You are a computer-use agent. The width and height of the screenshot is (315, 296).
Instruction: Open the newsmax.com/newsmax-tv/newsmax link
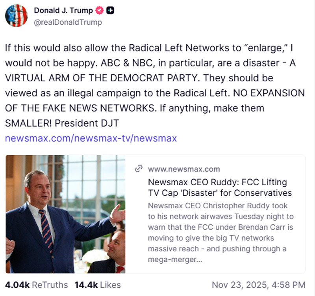coord(91,138)
